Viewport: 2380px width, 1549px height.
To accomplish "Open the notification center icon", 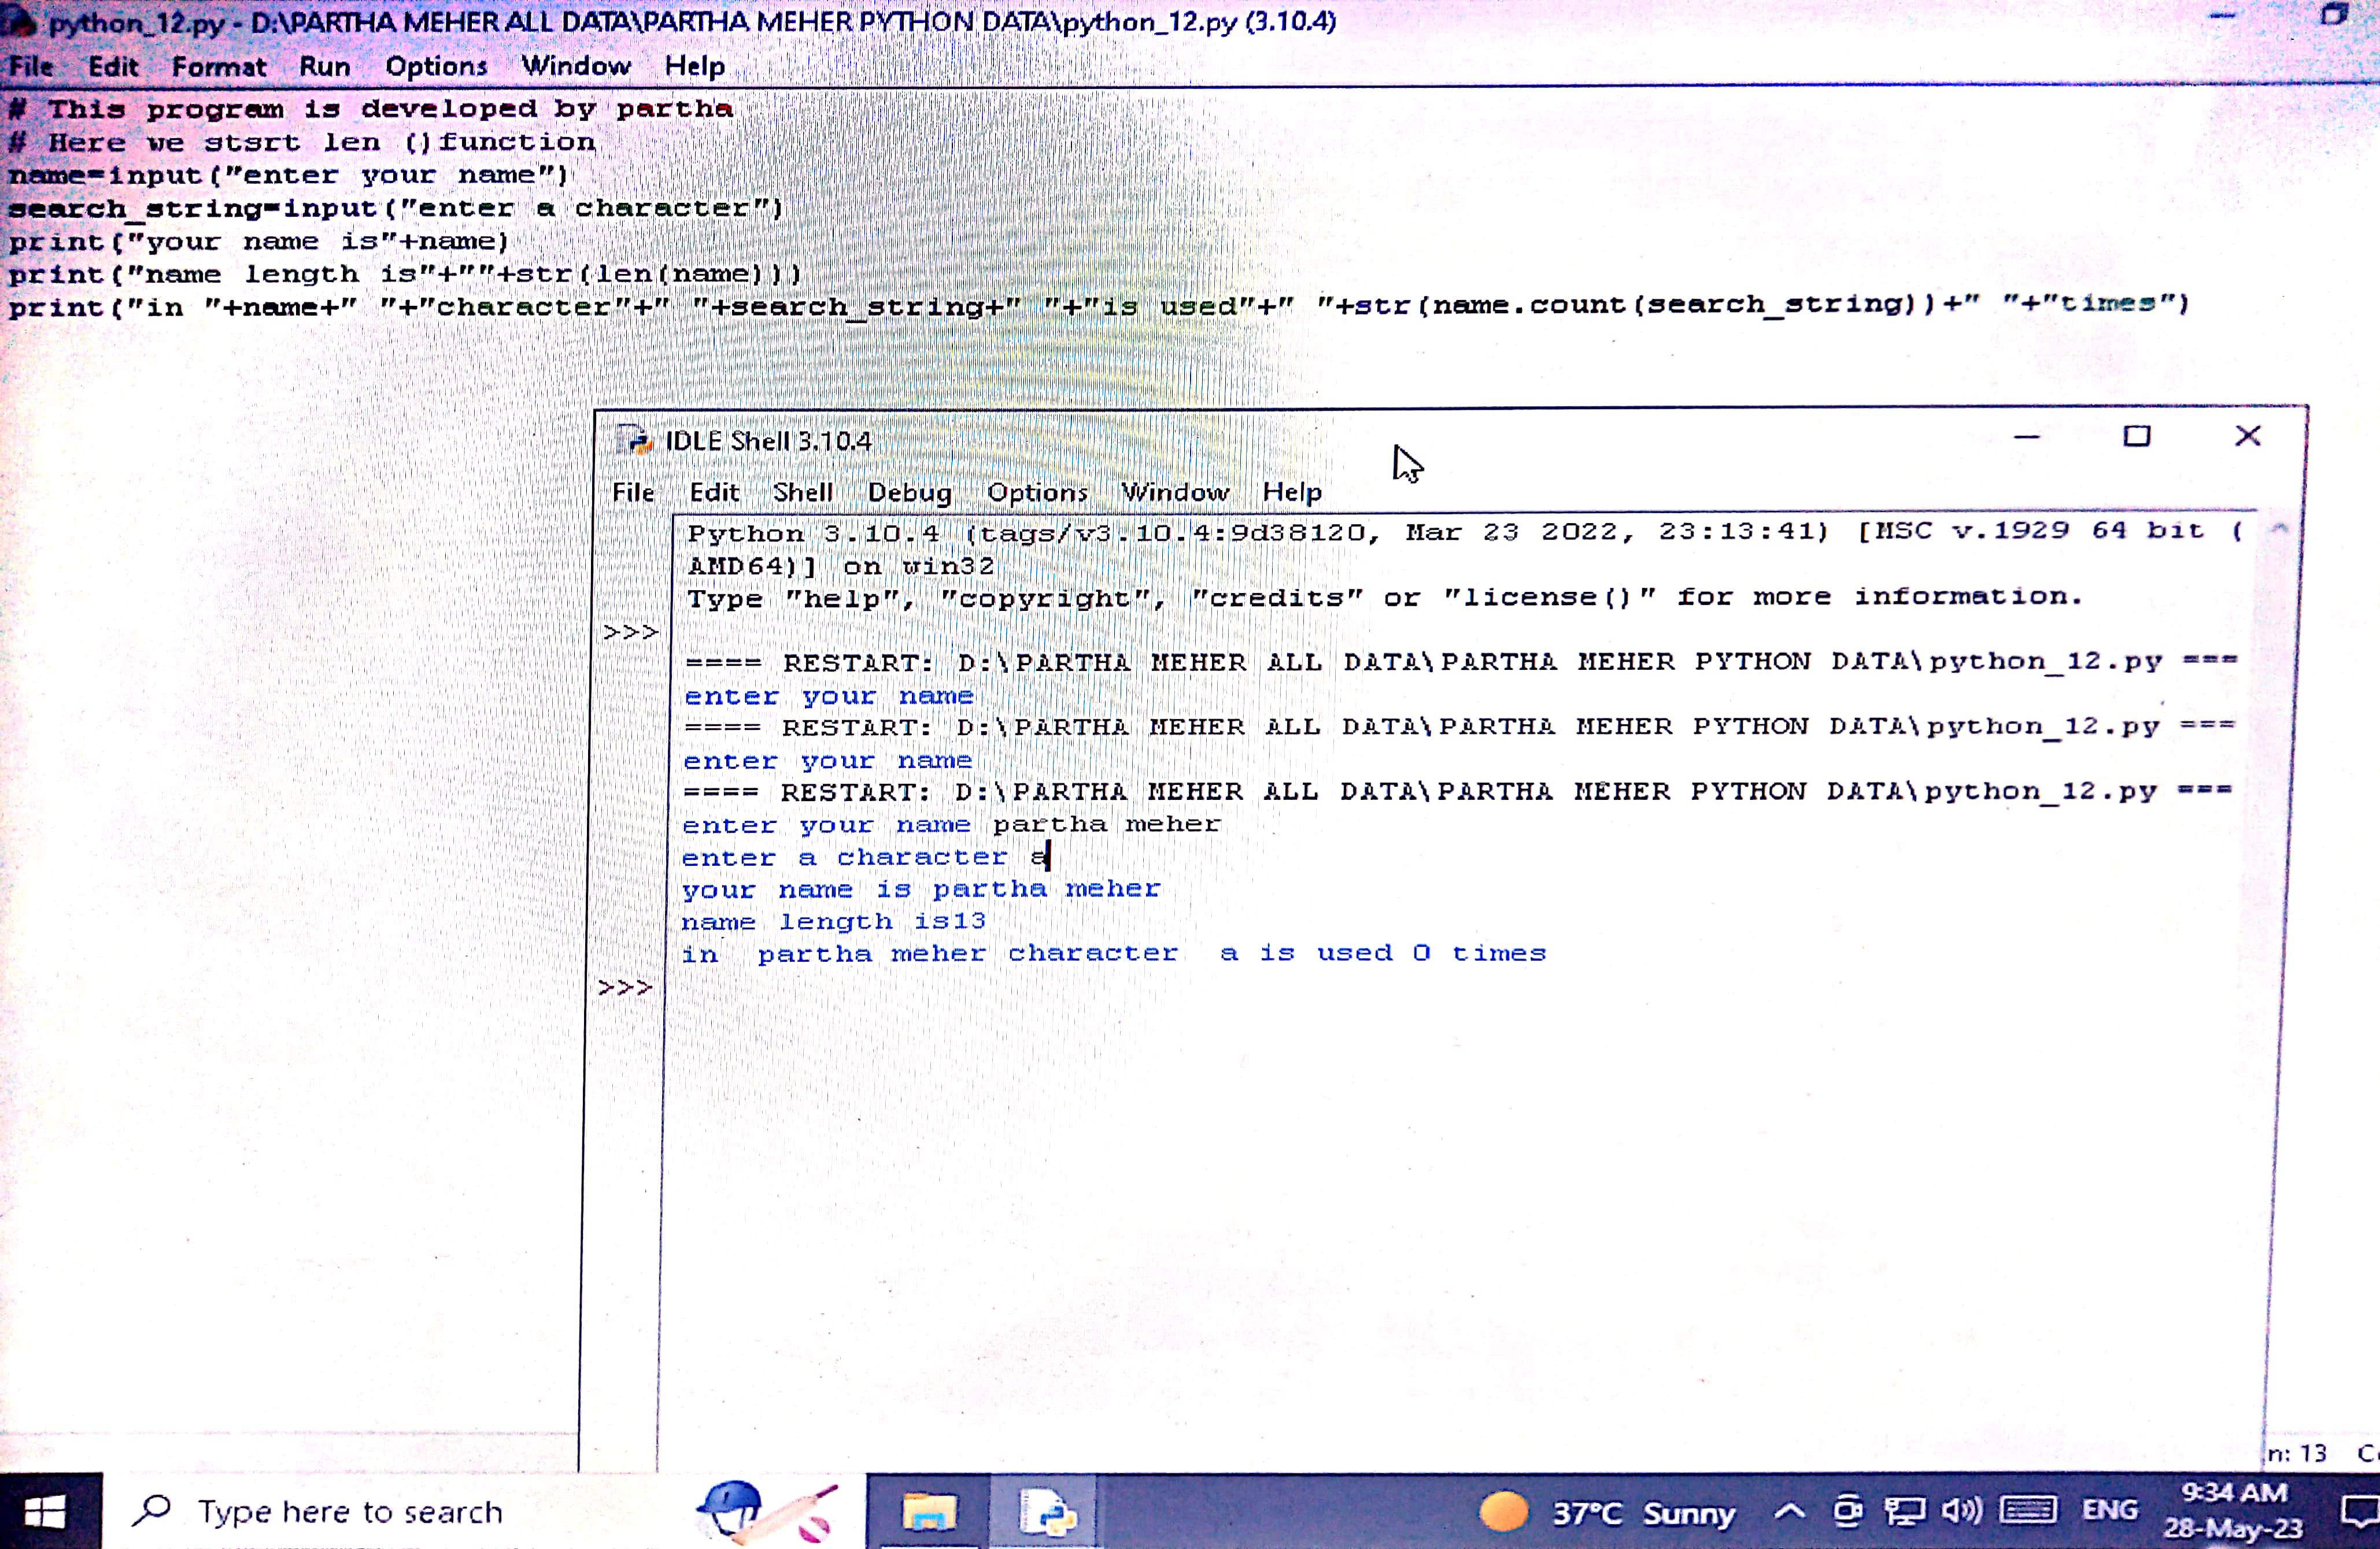I will tap(2358, 1512).
